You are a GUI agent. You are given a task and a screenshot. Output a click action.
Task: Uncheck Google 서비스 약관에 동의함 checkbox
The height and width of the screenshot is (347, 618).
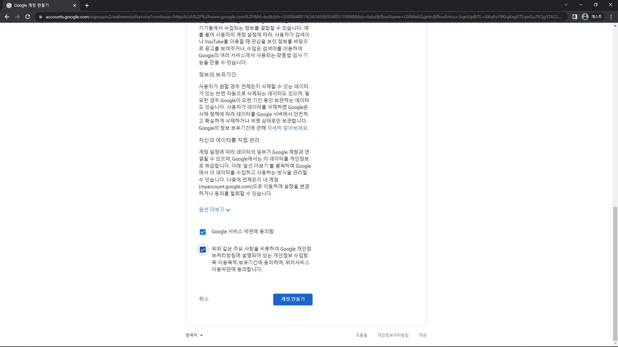pos(203,232)
